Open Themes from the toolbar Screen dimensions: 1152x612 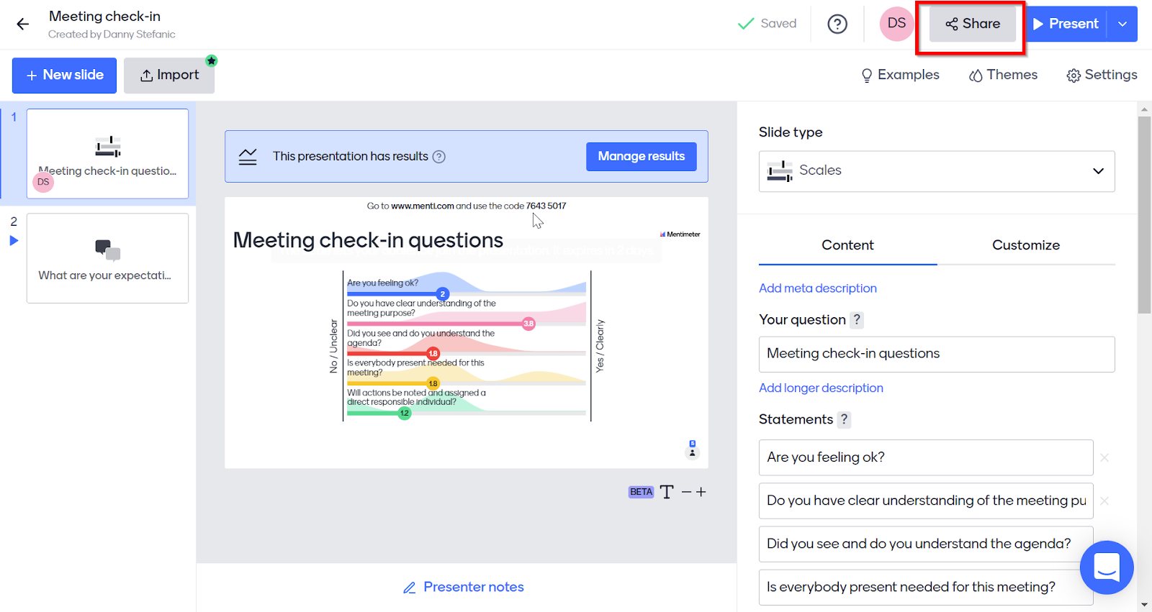point(1003,75)
